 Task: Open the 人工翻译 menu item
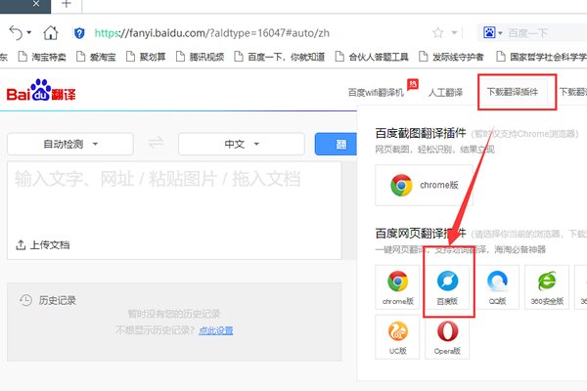[445, 92]
